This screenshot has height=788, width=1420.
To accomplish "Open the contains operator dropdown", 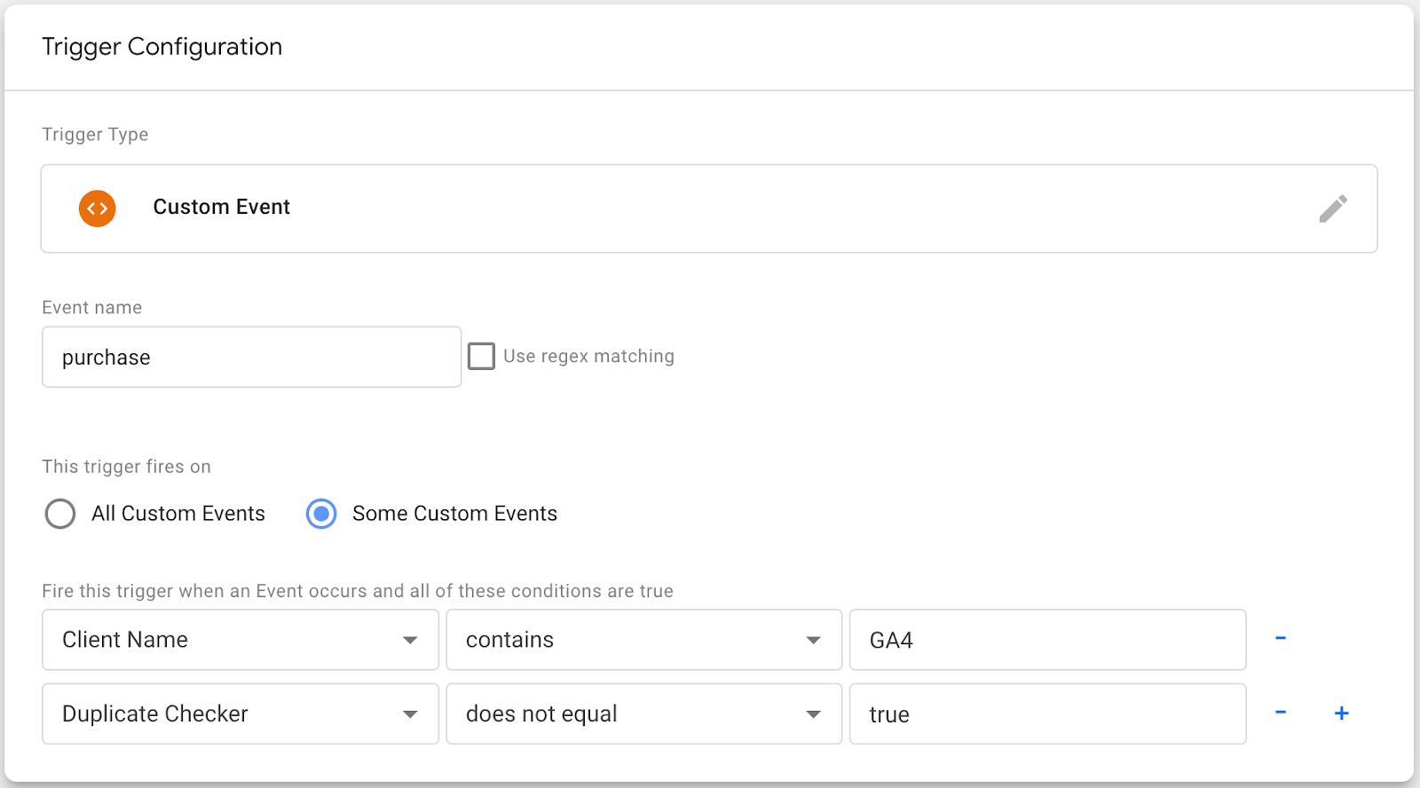I will pyautogui.click(x=643, y=640).
